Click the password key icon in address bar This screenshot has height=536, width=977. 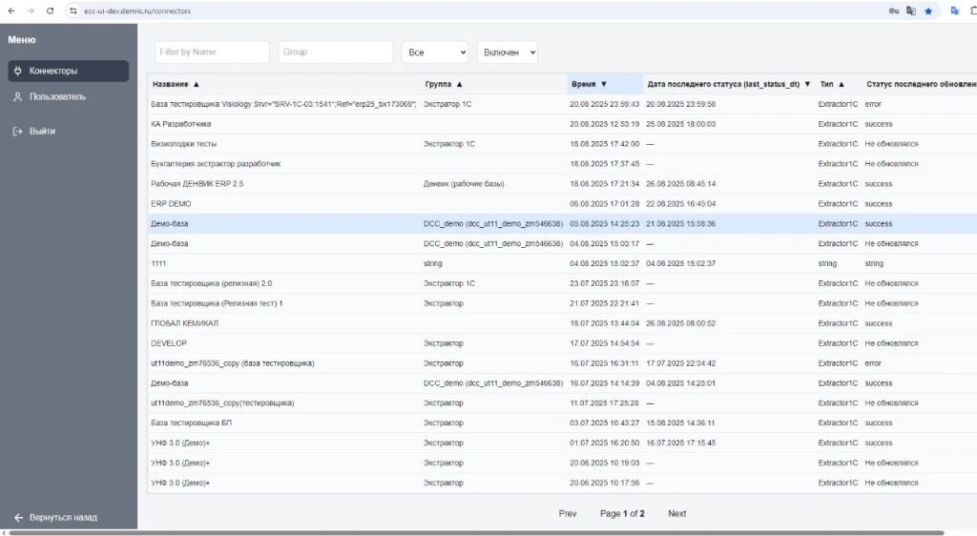pos(893,10)
